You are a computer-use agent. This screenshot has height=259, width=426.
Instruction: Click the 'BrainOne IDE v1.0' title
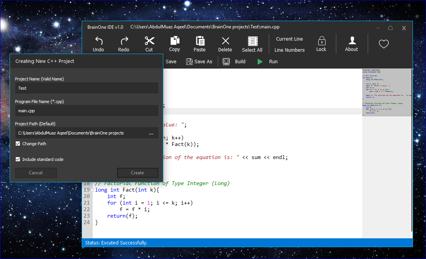(x=105, y=27)
